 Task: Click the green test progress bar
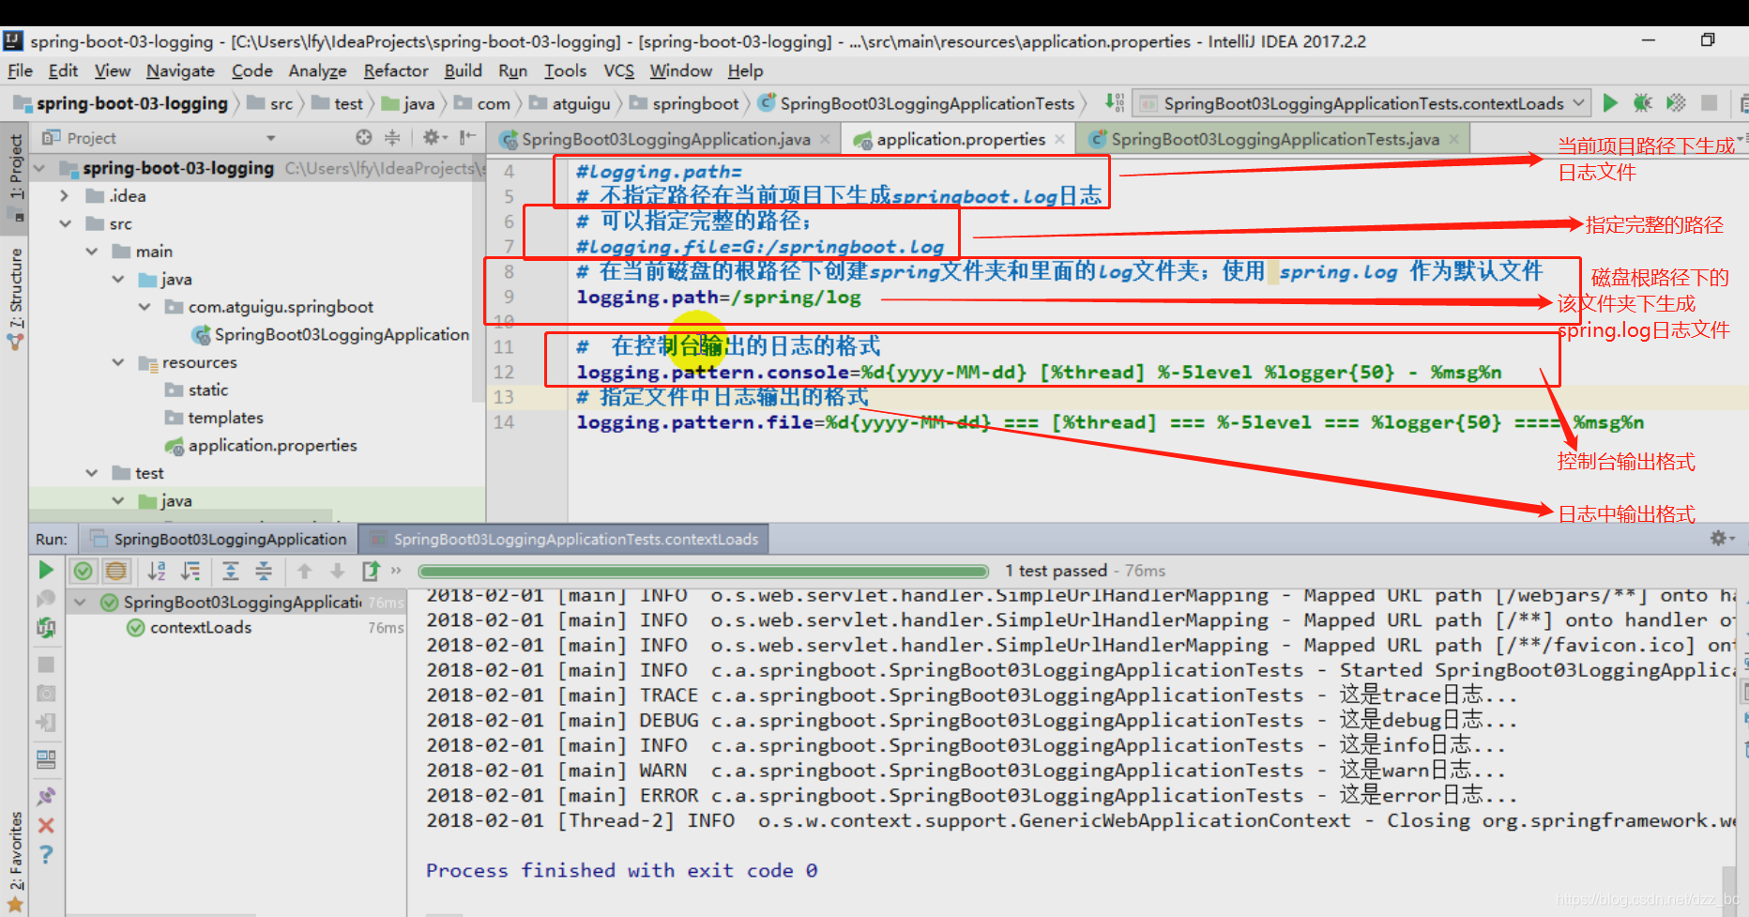(x=703, y=571)
